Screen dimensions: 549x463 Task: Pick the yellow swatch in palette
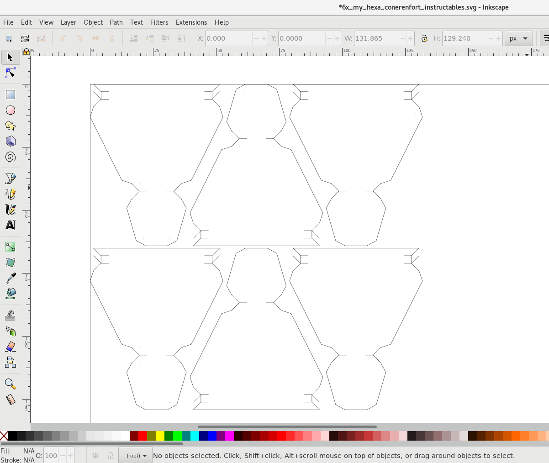pyautogui.click(x=160, y=436)
